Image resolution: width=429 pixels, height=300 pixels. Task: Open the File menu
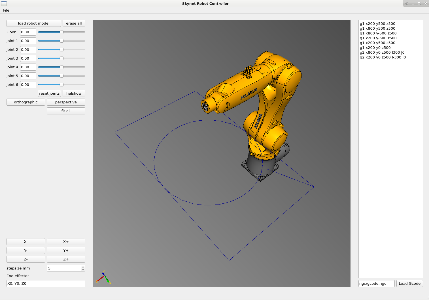click(6, 10)
